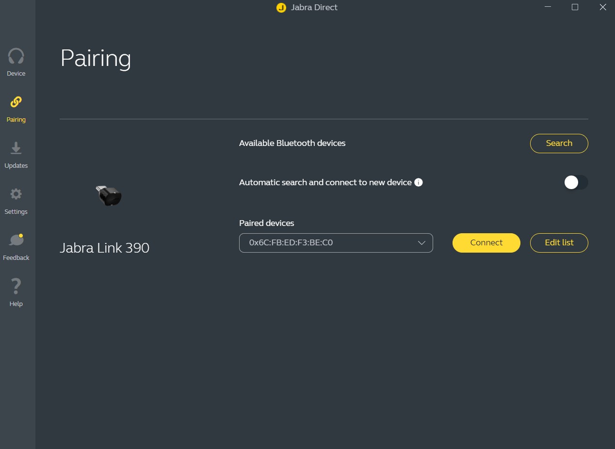Viewport: 615px width, 449px height.
Task: Enable Automatic search and connect toggle
Action: click(576, 182)
